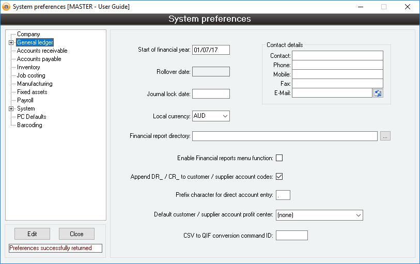Click the Contact name input field
This screenshot has height=264, width=420.
click(337, 56)
